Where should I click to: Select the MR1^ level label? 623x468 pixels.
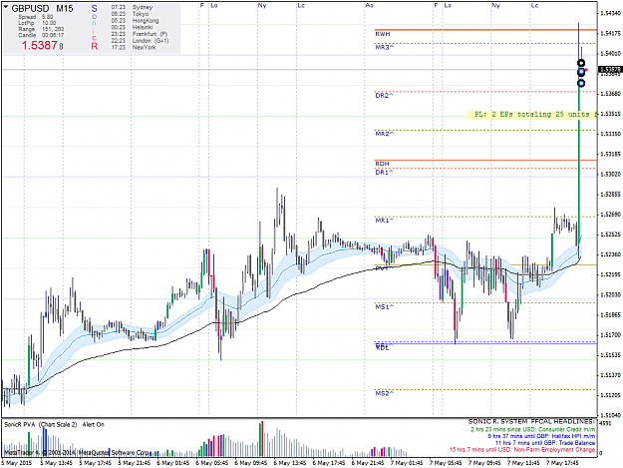point(384,221)
